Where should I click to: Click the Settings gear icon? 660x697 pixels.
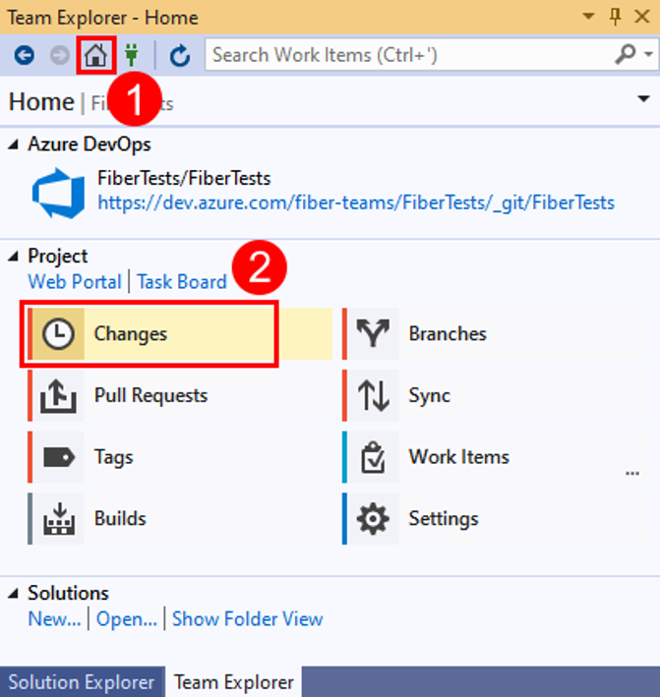(x=373, y=518)
